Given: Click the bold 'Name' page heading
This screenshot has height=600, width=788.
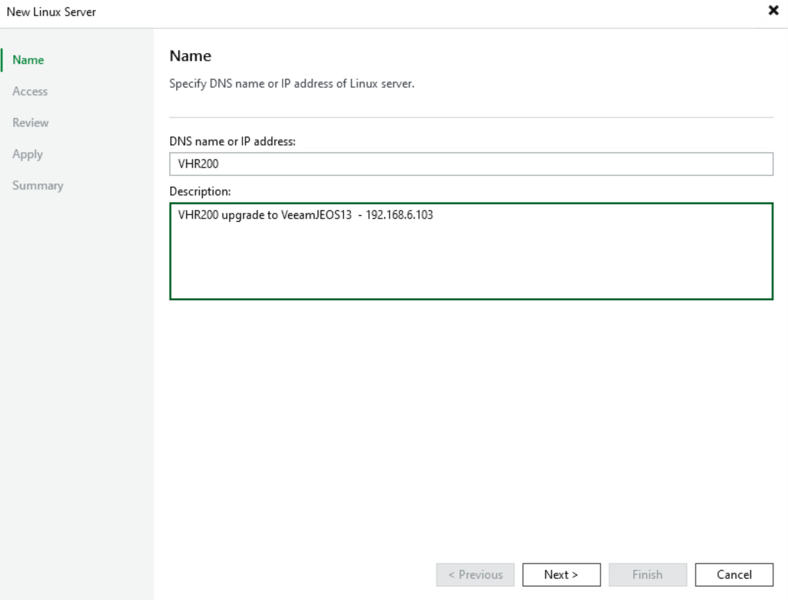Looking at the screenshot, I should [x=190, y=57].
